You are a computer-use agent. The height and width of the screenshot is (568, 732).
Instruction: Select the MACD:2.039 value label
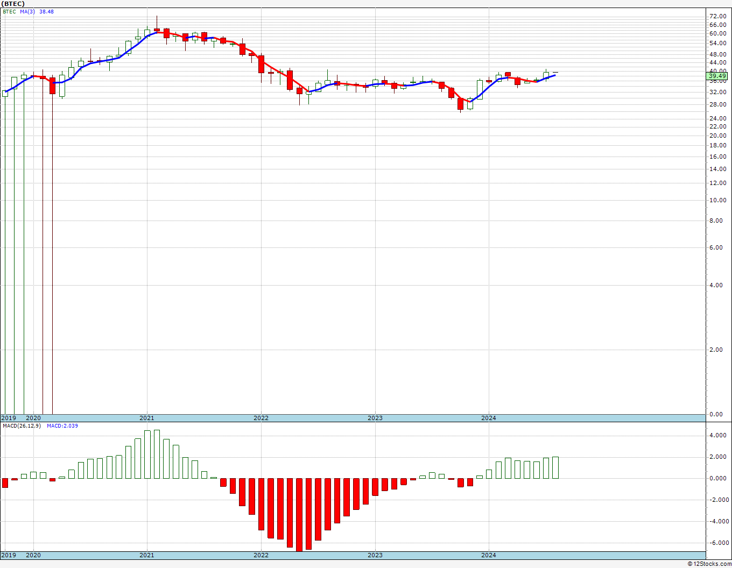(62, 425)
